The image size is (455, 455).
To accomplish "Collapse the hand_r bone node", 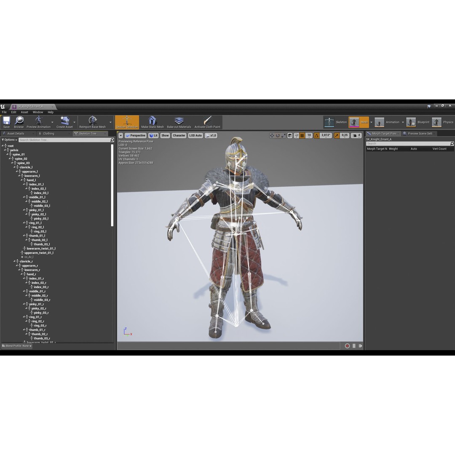I will pos(21,274).
